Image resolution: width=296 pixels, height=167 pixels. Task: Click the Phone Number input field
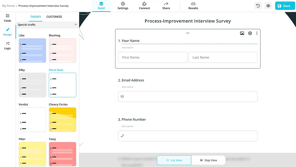pyautogui.click(x=188, y=136)
